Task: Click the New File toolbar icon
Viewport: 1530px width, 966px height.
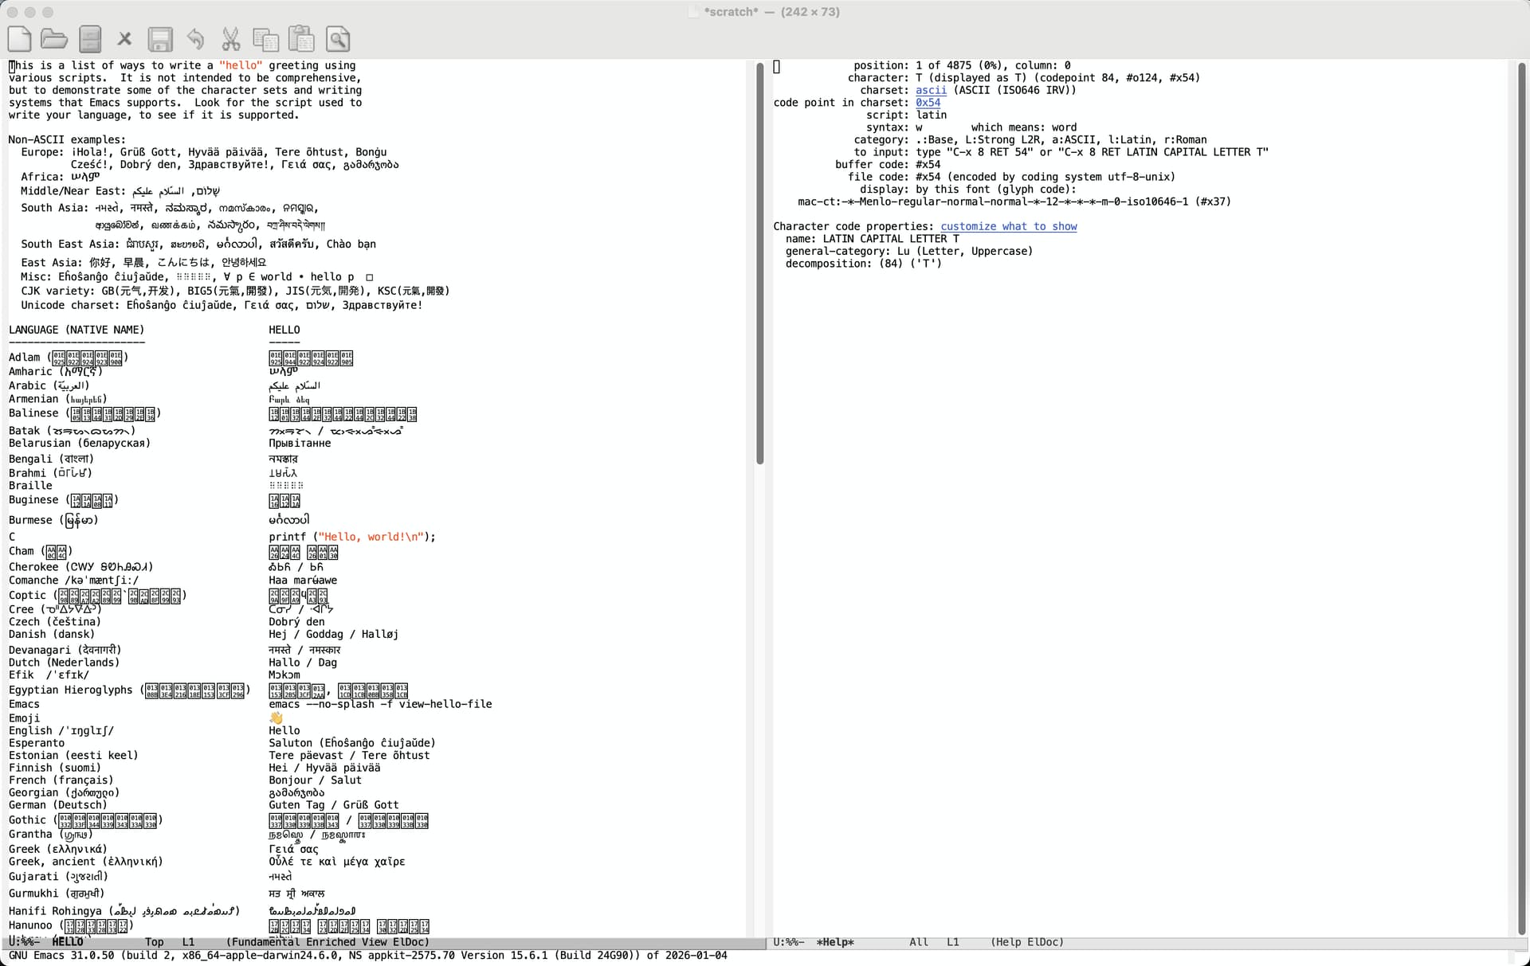Action: point(19,38)
